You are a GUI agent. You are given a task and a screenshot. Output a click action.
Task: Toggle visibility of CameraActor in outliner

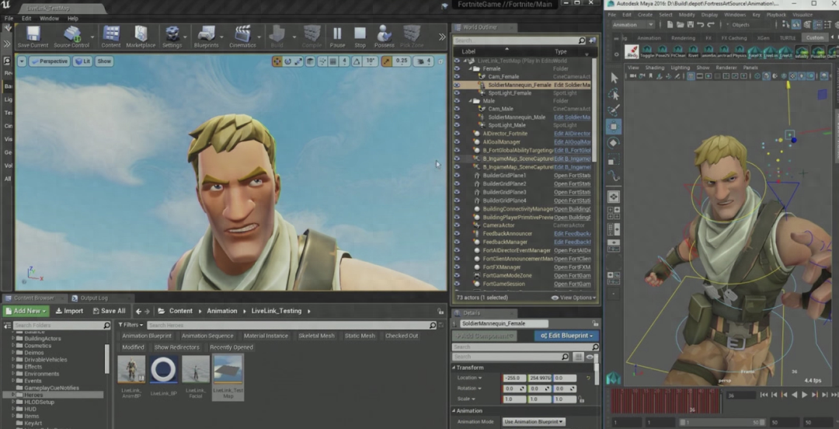point(457,225)
